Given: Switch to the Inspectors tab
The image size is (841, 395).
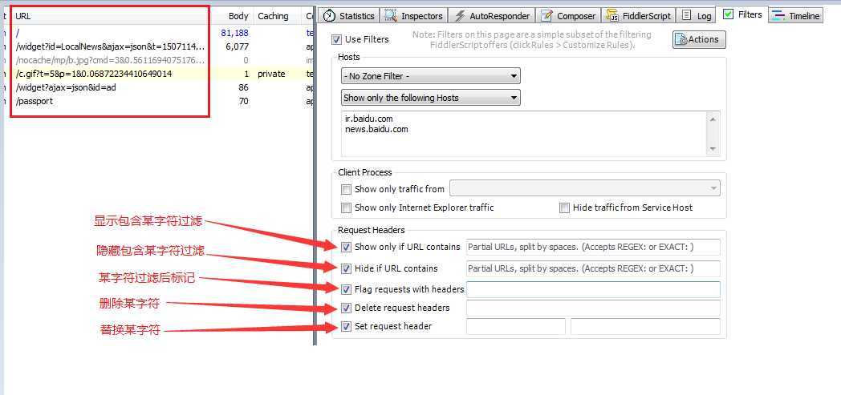Looking at the screenshot, I should 413,16.
